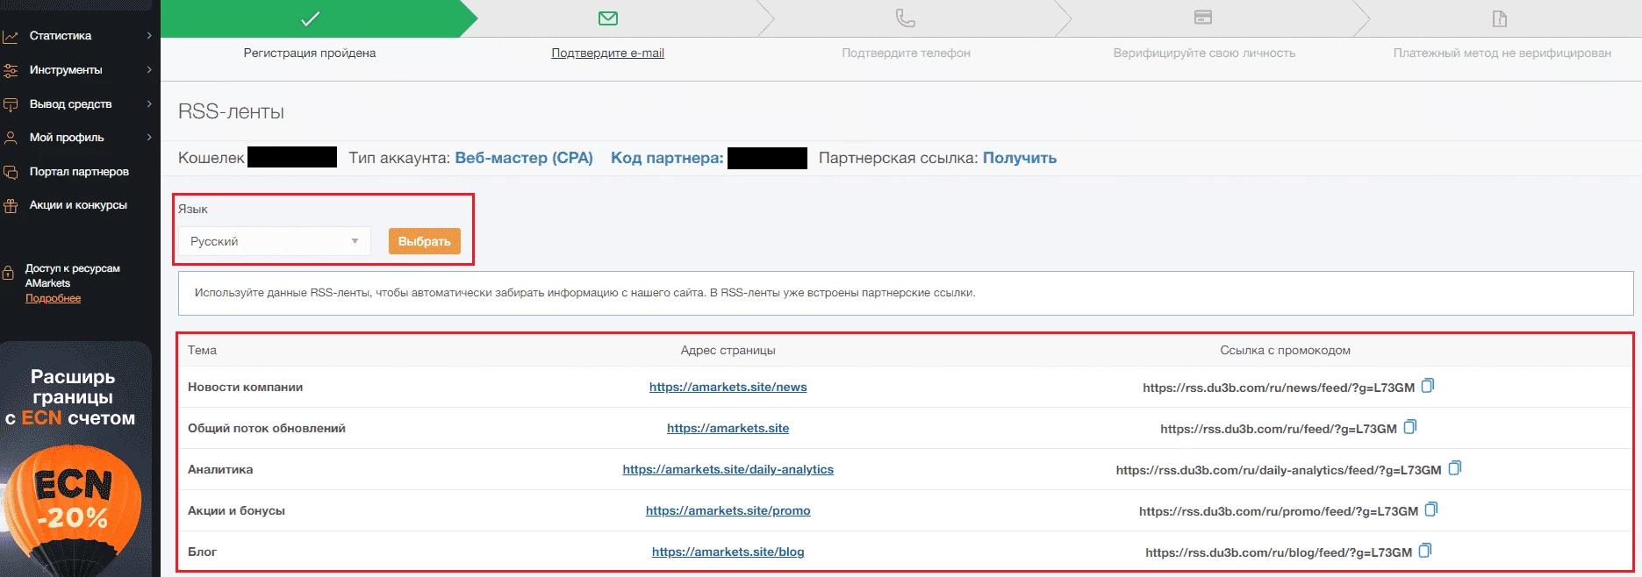
Task: Expand the Мой профиль submenu chevron
Action: coord(149,138)
